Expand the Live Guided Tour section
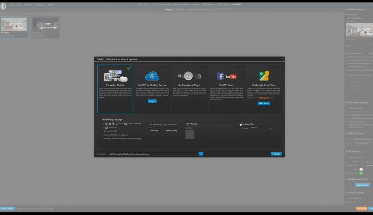Viewport: 373px width, 215px height. coord(240,124)
